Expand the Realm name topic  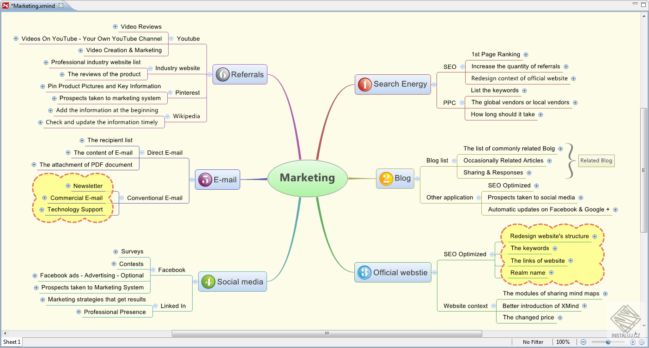[551, 273]
